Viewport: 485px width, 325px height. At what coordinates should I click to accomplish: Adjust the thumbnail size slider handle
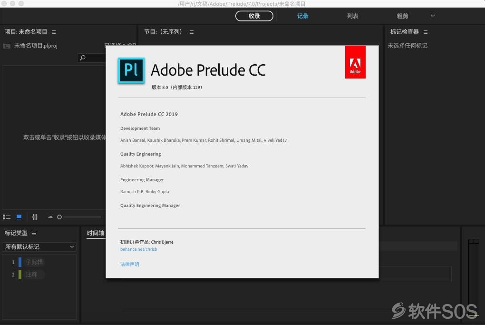pyautogui.click(x=59, y=217)
